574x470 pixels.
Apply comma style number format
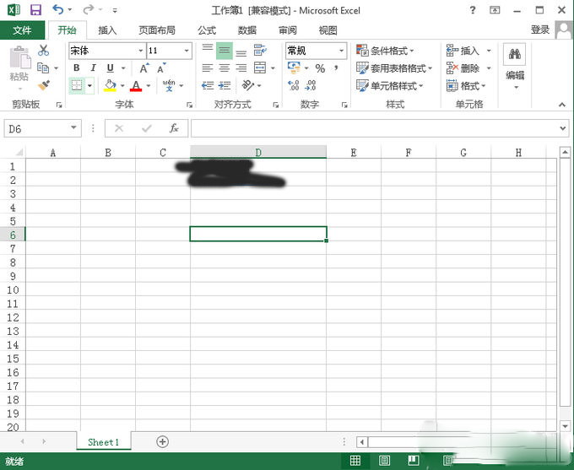pyautogui.click(x=336, y=68)
